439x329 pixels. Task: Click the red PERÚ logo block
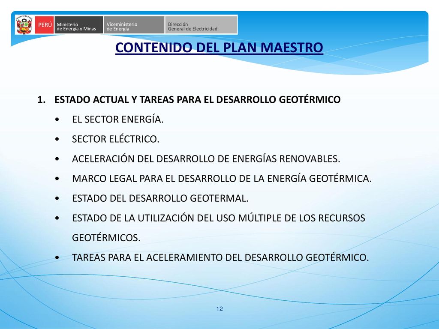44,25
